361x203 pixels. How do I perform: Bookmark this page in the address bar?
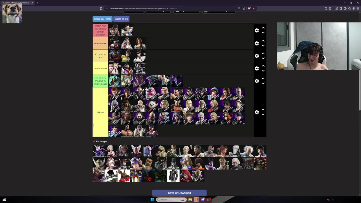(x=101, y=8)
